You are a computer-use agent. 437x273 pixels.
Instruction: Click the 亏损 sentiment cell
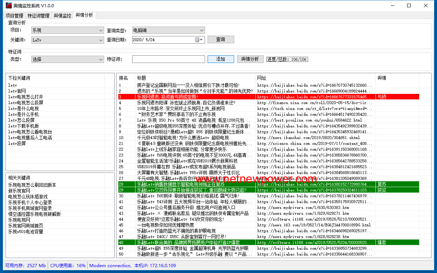click(397, 97)
